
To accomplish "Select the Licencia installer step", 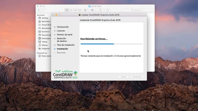I will [61, 31].
